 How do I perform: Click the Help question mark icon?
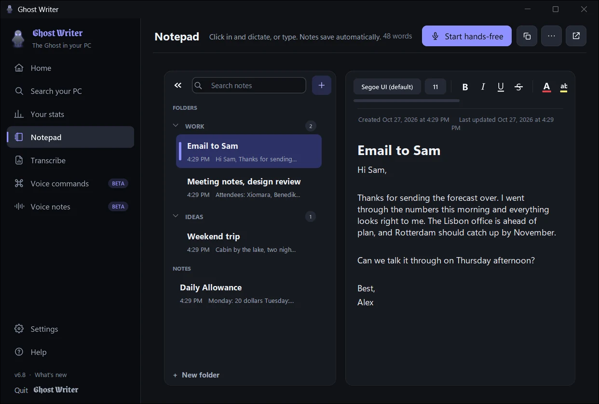click(19, 352)
